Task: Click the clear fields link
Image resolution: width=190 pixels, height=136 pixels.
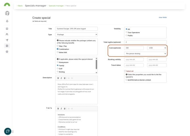Action: point(162,17)
